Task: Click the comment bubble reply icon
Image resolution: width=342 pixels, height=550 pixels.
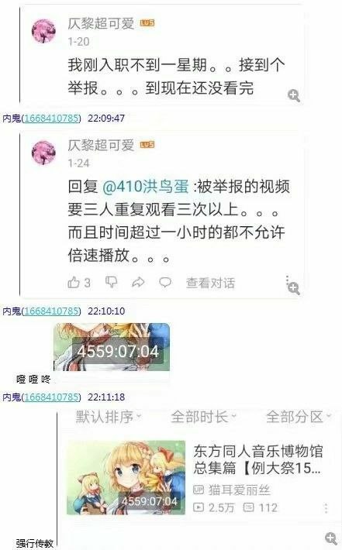Action: click(165, 282)
